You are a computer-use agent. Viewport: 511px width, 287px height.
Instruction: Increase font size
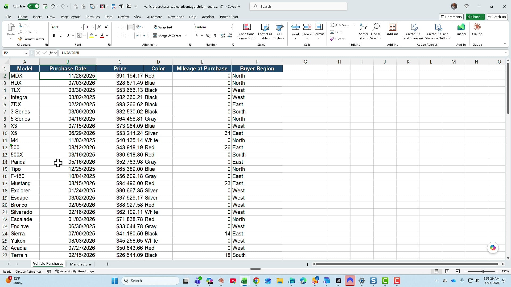99,27
